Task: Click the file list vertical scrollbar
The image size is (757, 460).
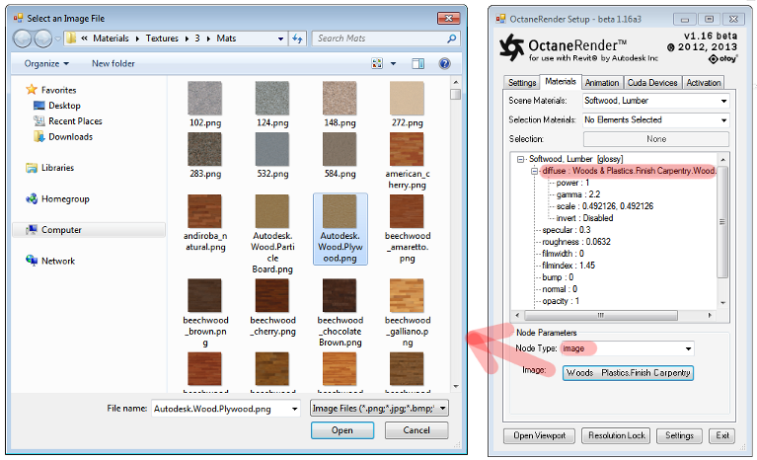Action: point(455,234)
